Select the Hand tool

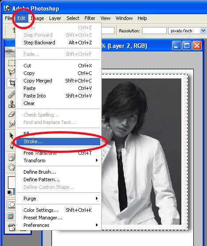coord(11,167)
